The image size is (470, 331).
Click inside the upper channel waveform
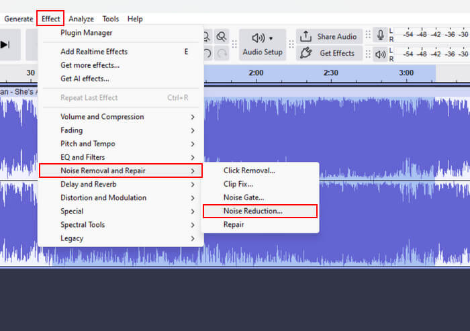[336, 136]
